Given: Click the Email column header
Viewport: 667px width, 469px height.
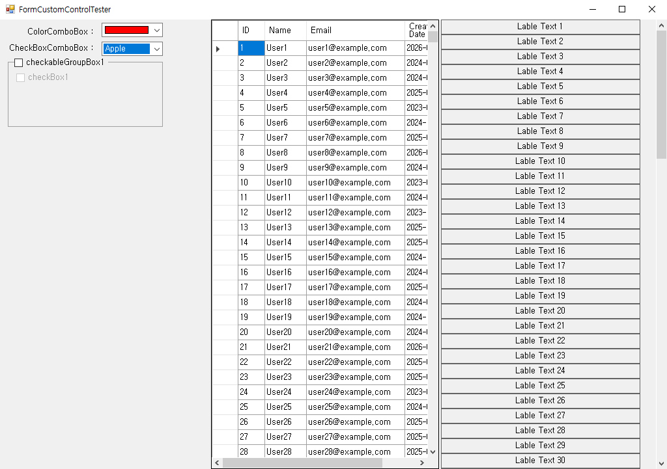Looking at the screenshot, I should [x=356, y=31].
